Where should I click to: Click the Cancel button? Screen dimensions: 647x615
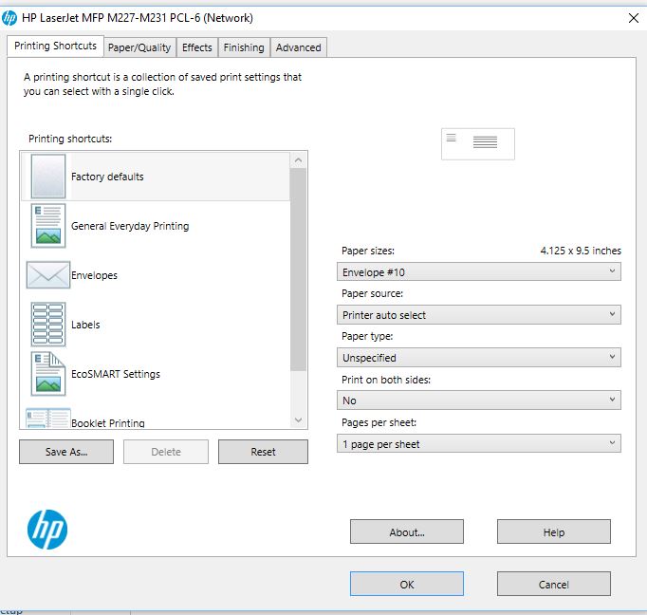[554, 584]
